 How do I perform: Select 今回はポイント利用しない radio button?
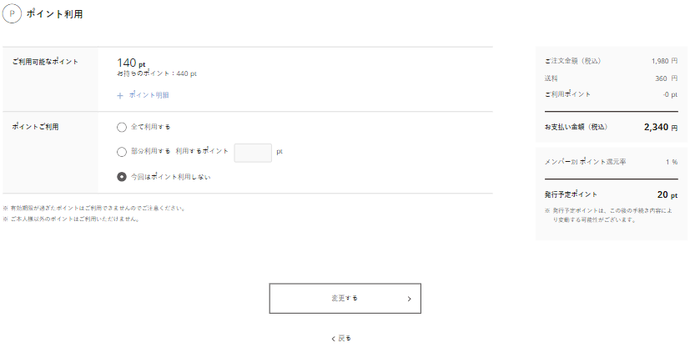(x=122, y=177)
